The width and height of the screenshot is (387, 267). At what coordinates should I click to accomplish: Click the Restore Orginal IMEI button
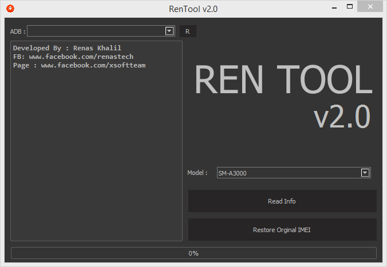282,229
